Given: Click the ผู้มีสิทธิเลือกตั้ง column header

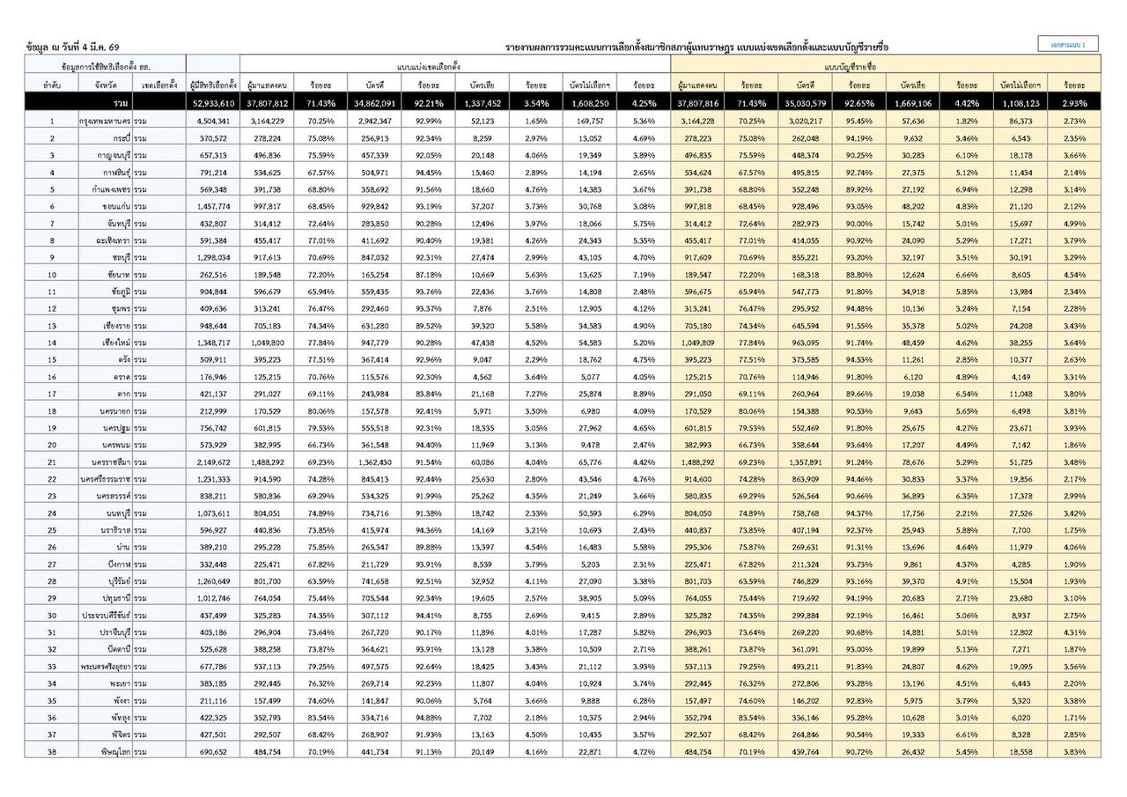Looking at the screenshot, I should pos(212,85).
